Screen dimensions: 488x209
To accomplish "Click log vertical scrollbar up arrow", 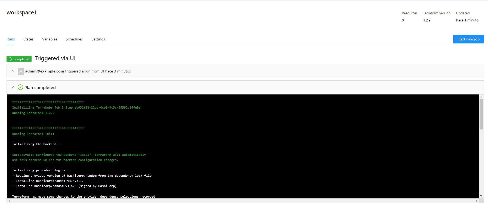I will point(481,97).
